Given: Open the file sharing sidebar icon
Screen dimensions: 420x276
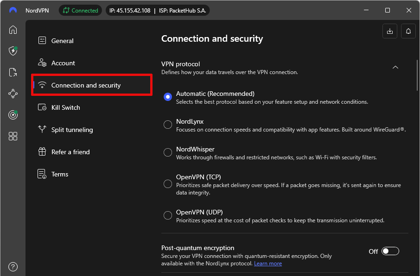Looking at the screenshot, I should coord(13,72).
